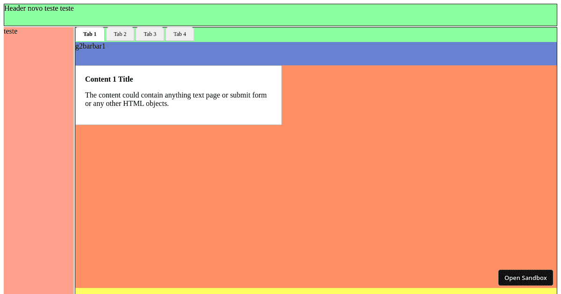Select Tab 3
The width and height of the screenshot is (561, 294).
tap(150, 34)
